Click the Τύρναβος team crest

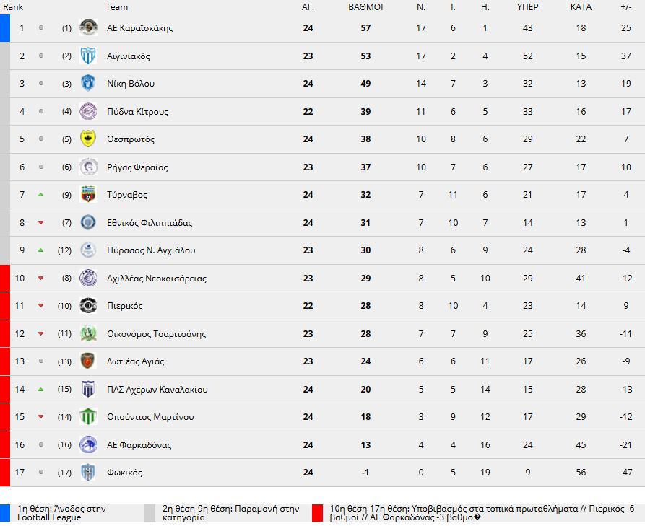click(88, 194)
